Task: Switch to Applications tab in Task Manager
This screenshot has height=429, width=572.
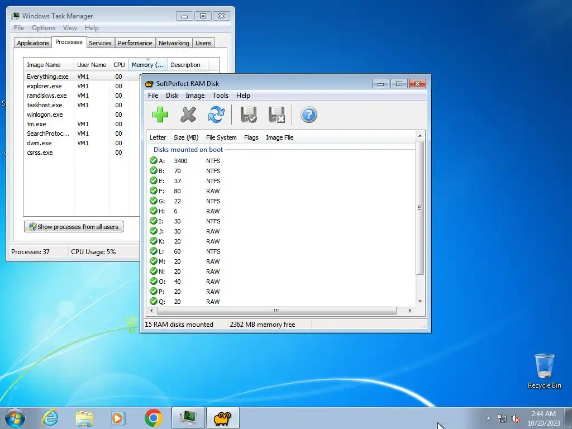Action: [33, 43]
